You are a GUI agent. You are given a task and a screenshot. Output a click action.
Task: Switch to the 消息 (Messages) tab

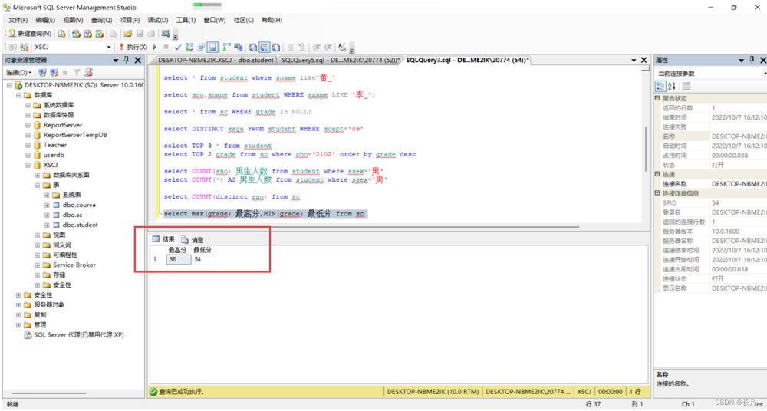point(192,239)
